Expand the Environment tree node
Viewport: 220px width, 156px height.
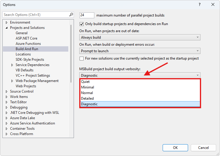point(7,22)
